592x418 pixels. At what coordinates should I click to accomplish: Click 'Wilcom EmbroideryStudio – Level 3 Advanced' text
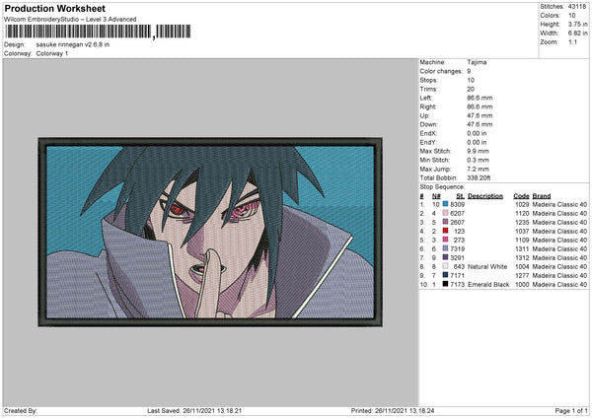pos(70,20)
